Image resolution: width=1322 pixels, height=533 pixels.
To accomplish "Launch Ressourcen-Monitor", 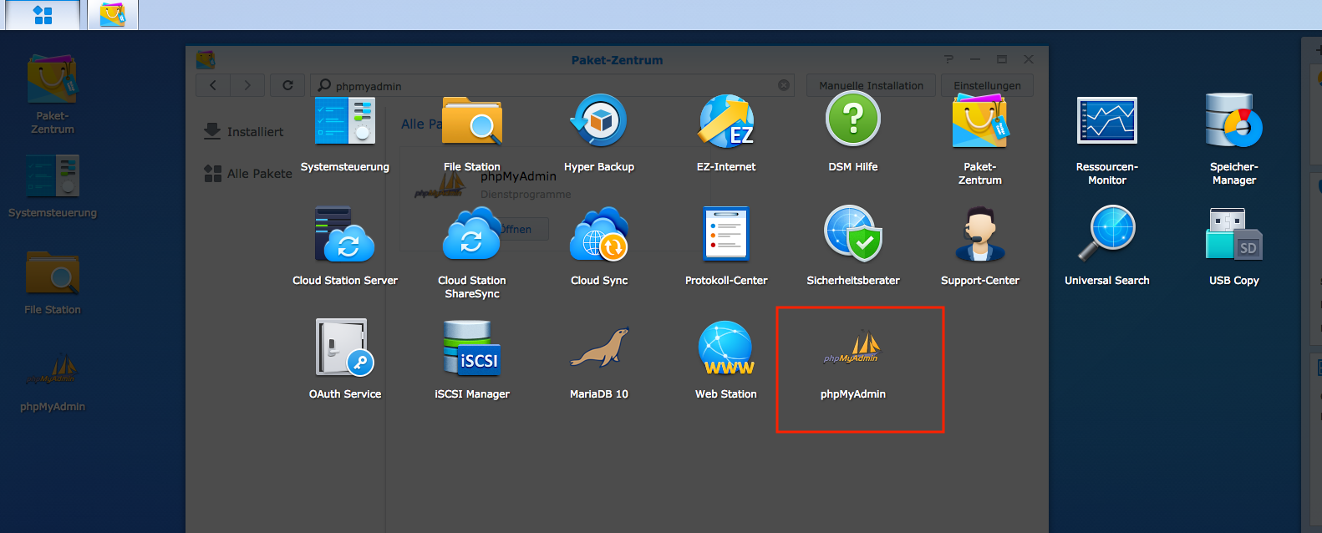I will point(1106,121).
